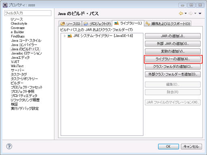Select Javaエディタ entry

pyautogui.click(x=20, y=58)
